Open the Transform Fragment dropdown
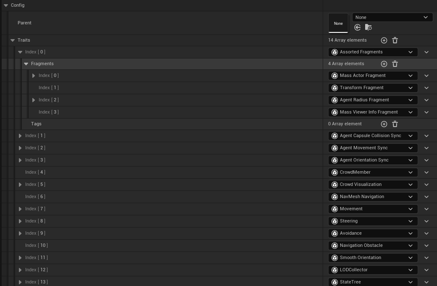 373,87
